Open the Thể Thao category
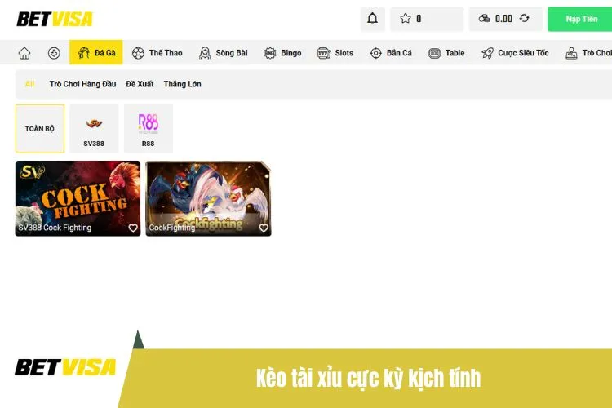This screenshot has width=612, height=408. click(157, 53)
